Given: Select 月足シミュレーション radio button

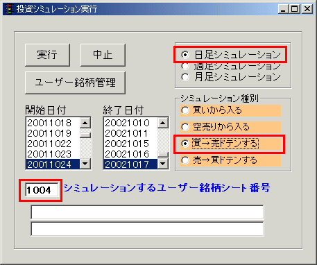Looking at the screenshot, I should [x=231, y=77].
